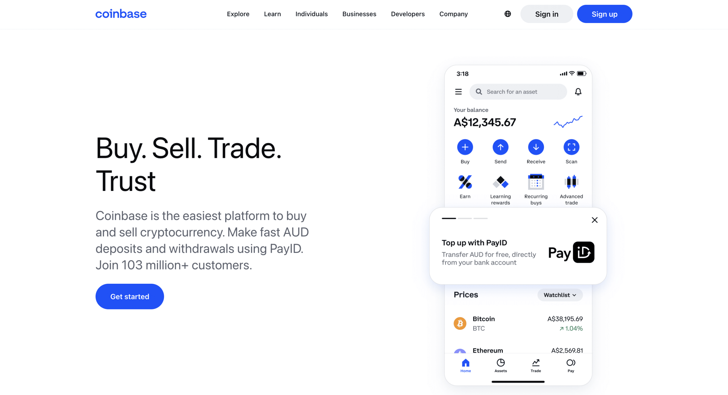The height and width of the screenshot is (395, 728).
Task: Click the Buy icon in app
Action: coord(465,147)
